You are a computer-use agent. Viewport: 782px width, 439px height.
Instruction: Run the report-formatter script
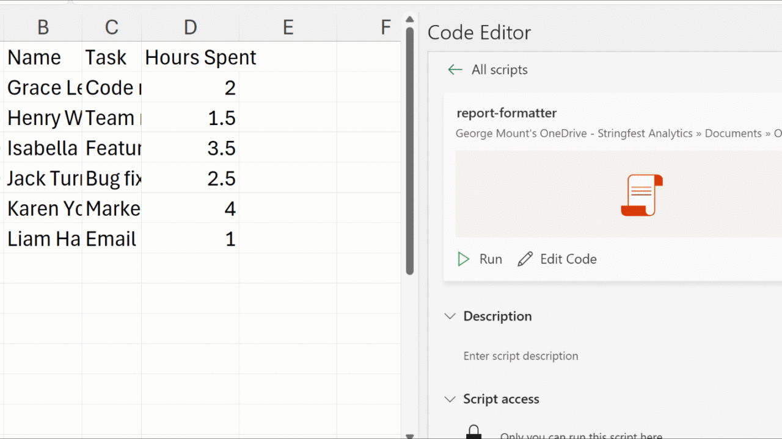[x=480, y=259]
